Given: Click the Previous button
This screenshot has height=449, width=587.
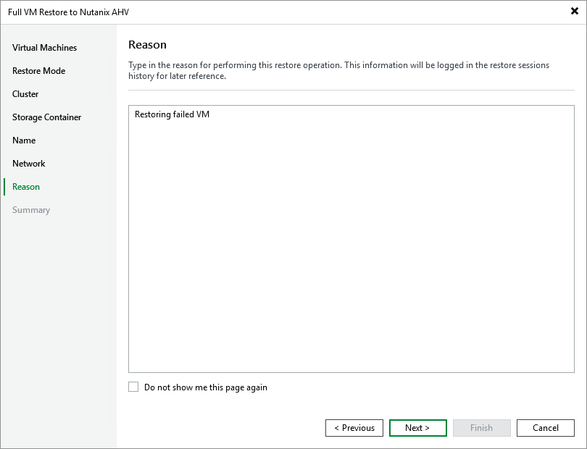Looking at the screenshot, I should 354,427.
